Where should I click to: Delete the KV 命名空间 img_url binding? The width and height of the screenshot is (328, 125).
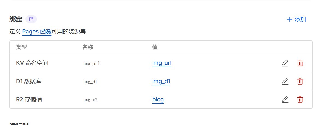tap(300, 63)
